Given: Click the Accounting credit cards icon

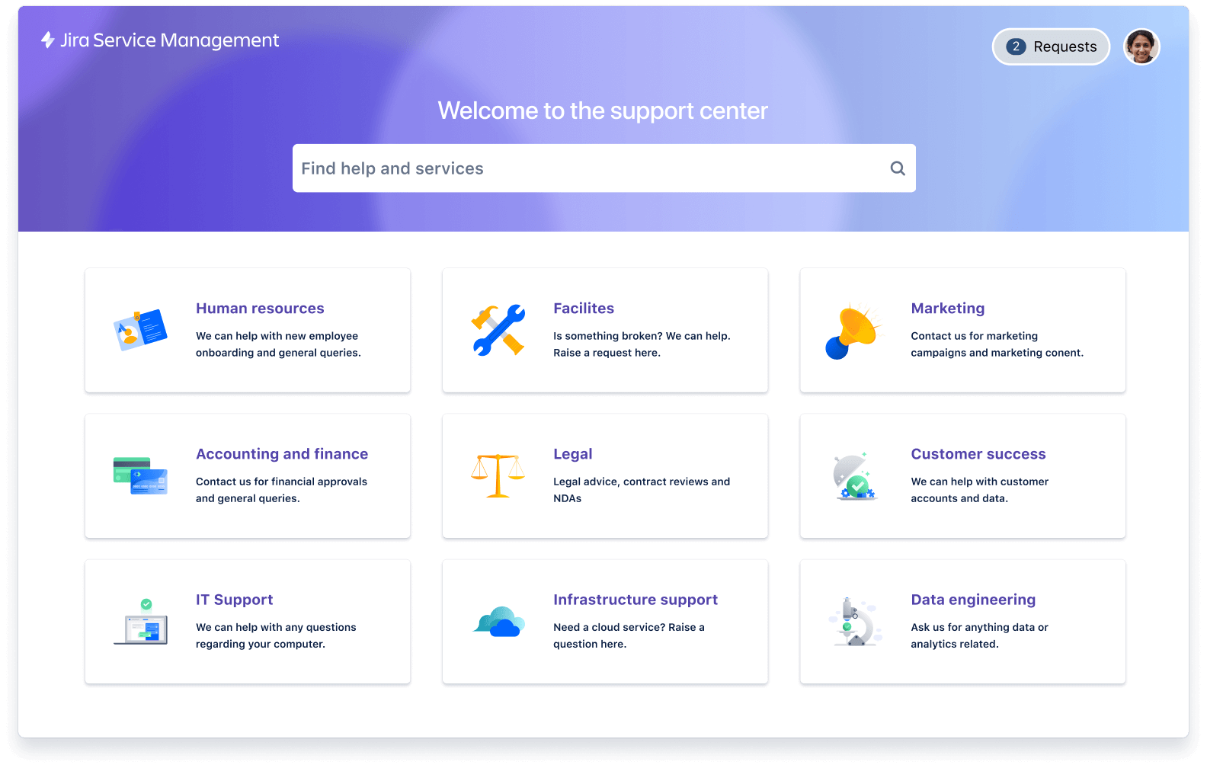Looking at the screenshot, I should [140, 475].
